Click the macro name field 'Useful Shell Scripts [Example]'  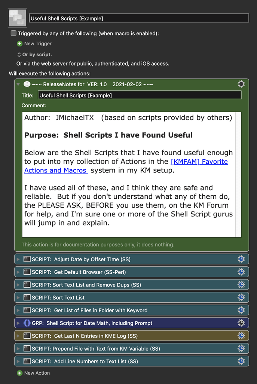(x=139, y=18)
